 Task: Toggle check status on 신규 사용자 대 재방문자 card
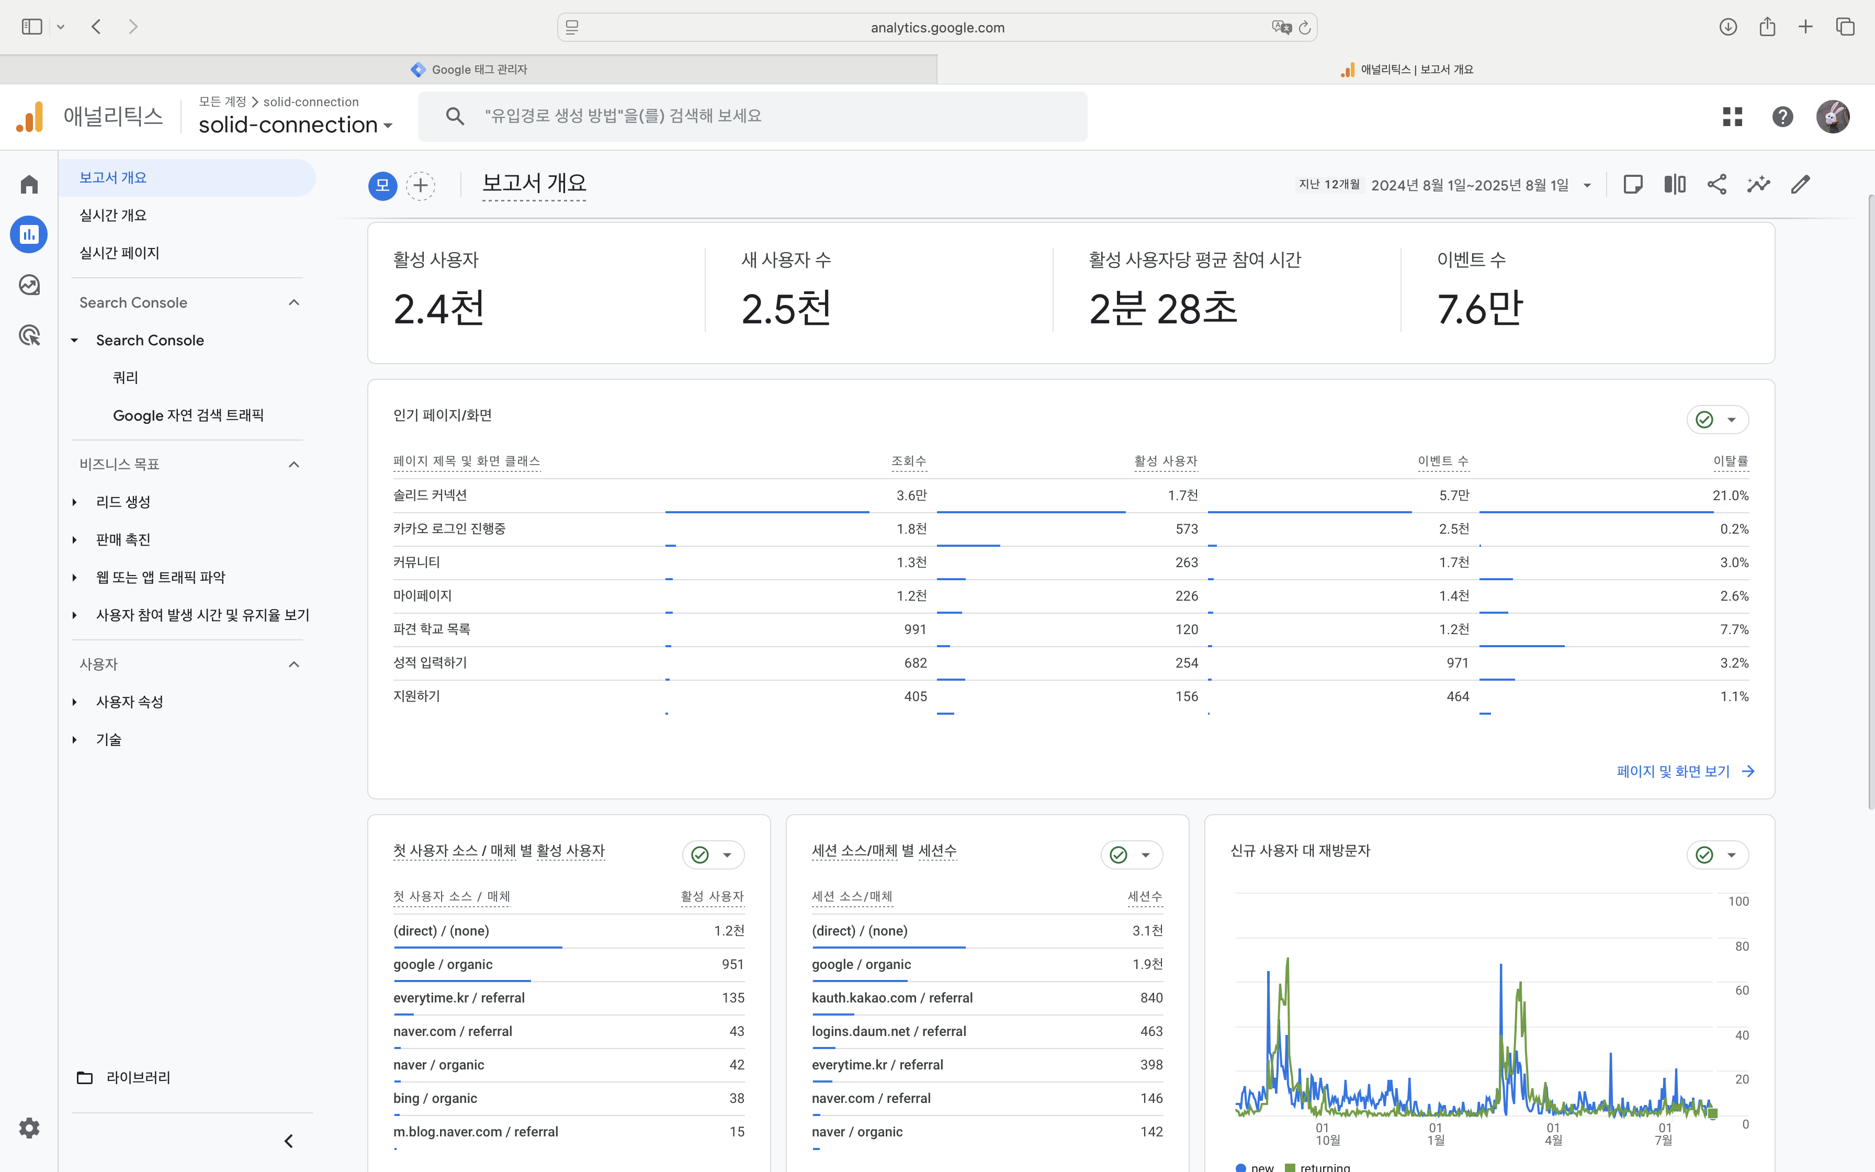(x=1704, y=855)
